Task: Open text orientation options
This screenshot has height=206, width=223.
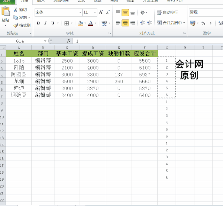Action: [143, 12]
